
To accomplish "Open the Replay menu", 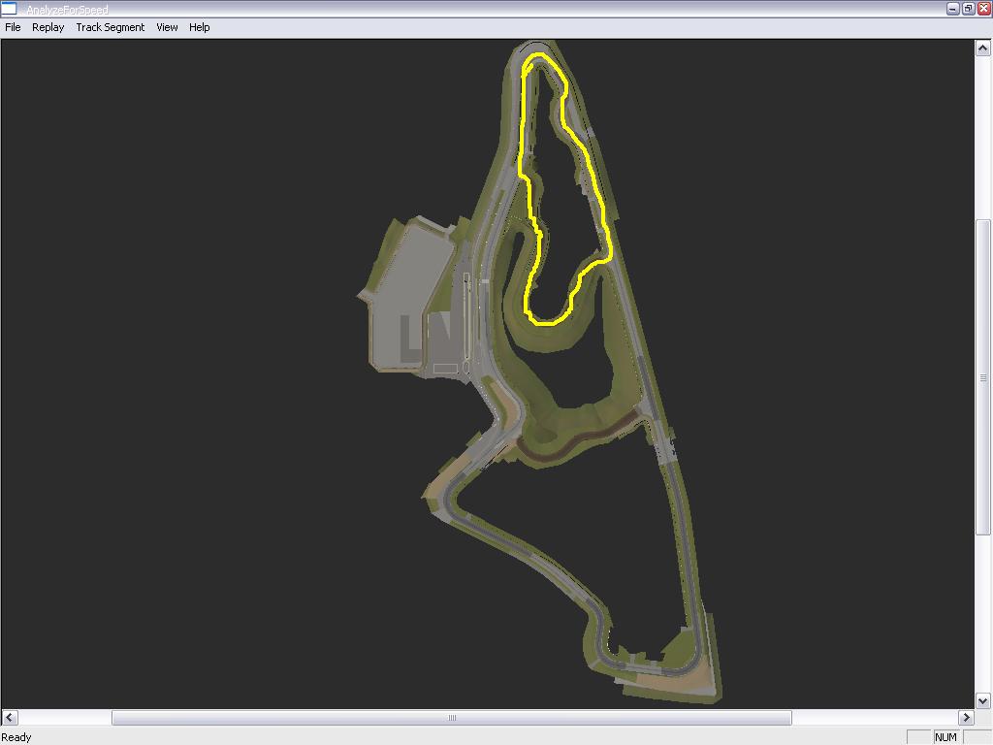I will click(48, 27).
